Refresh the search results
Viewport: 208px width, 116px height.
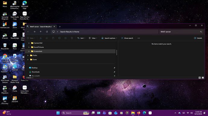point(47,32)
